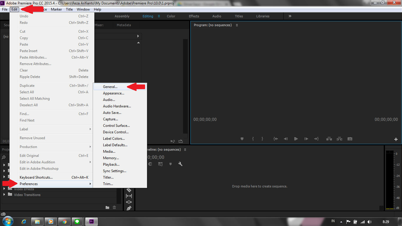Click the Extract icon in the Program monitor

click(339, 139)
